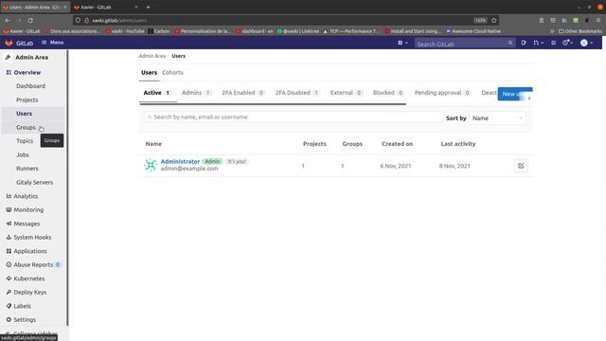The width and height of the screenshot is (606, 341).
Task: Select the Admins filter tab
Action: pyautogui.click(x=196, y=93)
